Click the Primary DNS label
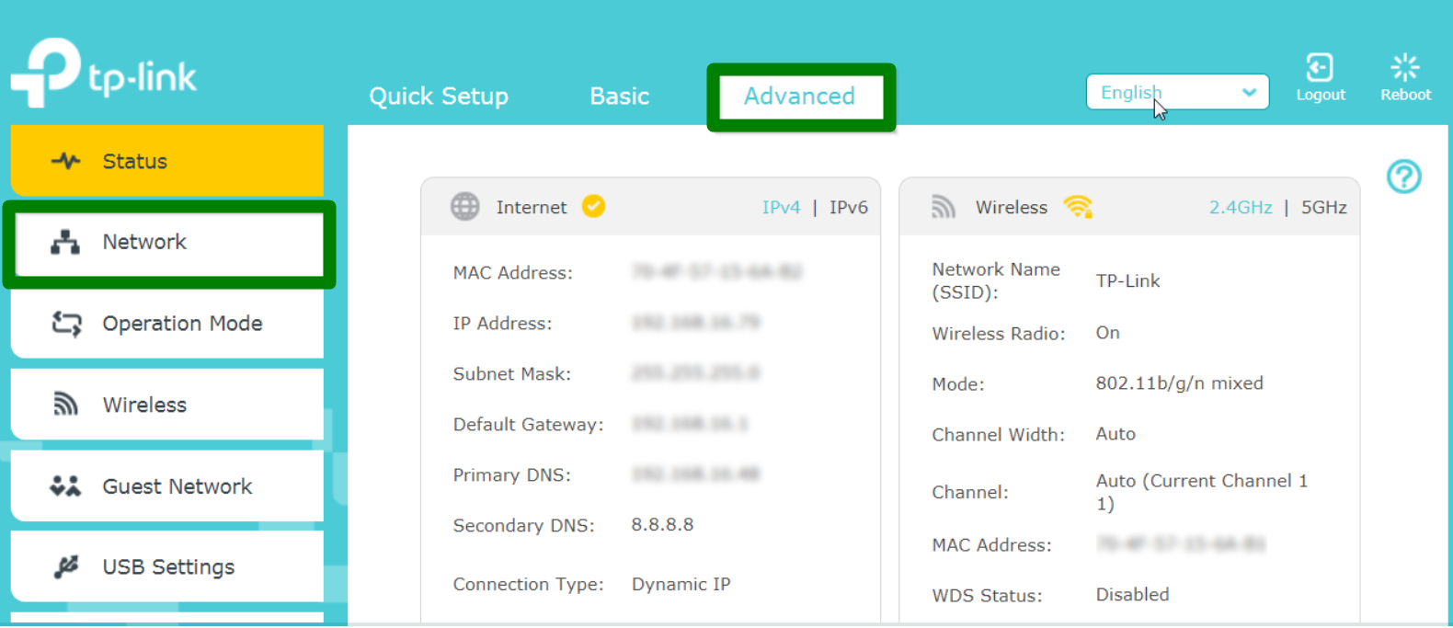The height and width of the screenshot is (628, 1453). coord(511,475)
